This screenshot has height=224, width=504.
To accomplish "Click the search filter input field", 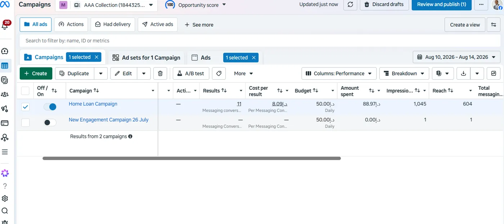I will (x=260, y=41).
